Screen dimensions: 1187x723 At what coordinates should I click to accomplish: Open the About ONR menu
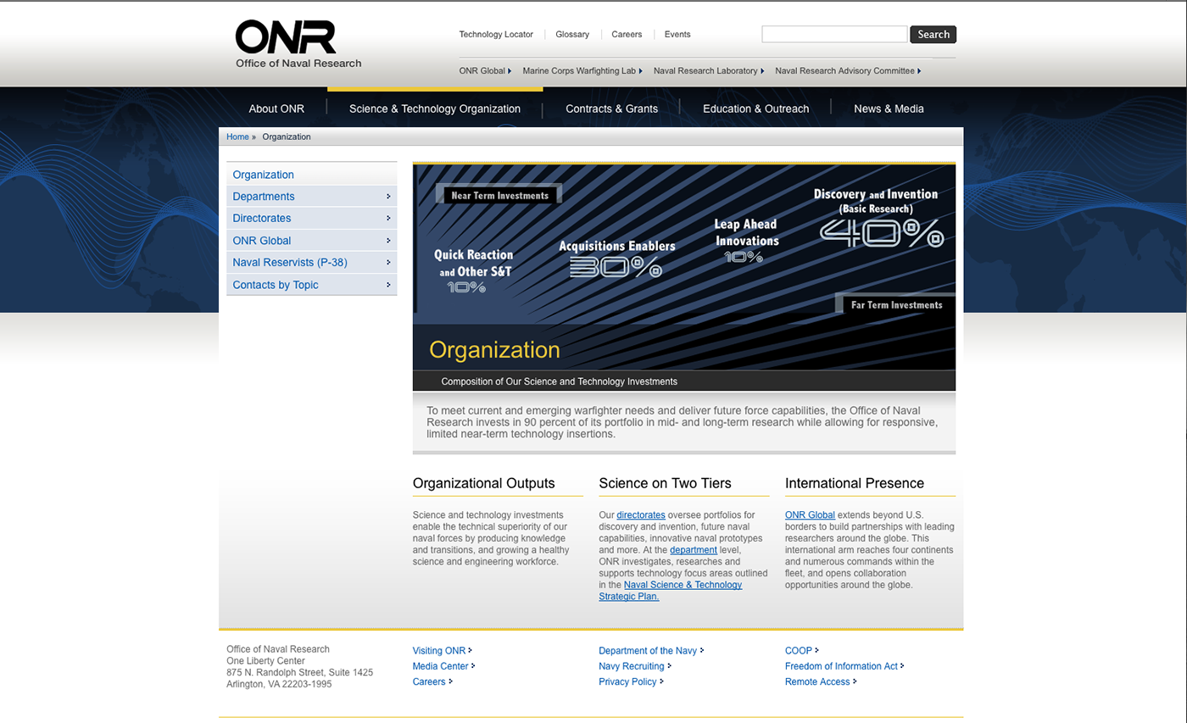276,108
